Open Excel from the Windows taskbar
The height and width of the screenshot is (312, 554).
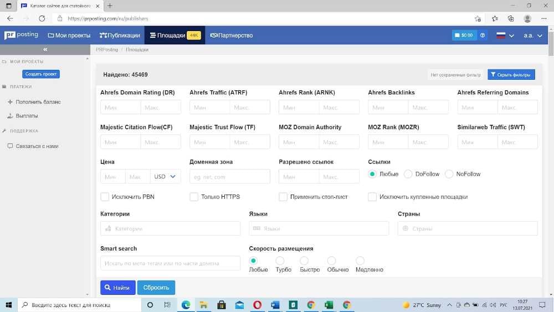pyautogui.click(x=328, y=305)
